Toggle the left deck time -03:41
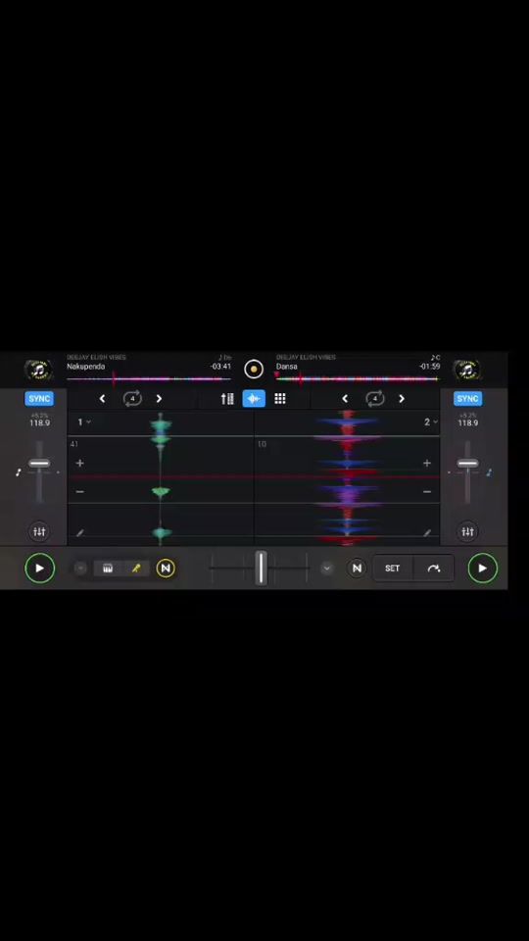Screen dimensions: 529x941 click(220, 367)
